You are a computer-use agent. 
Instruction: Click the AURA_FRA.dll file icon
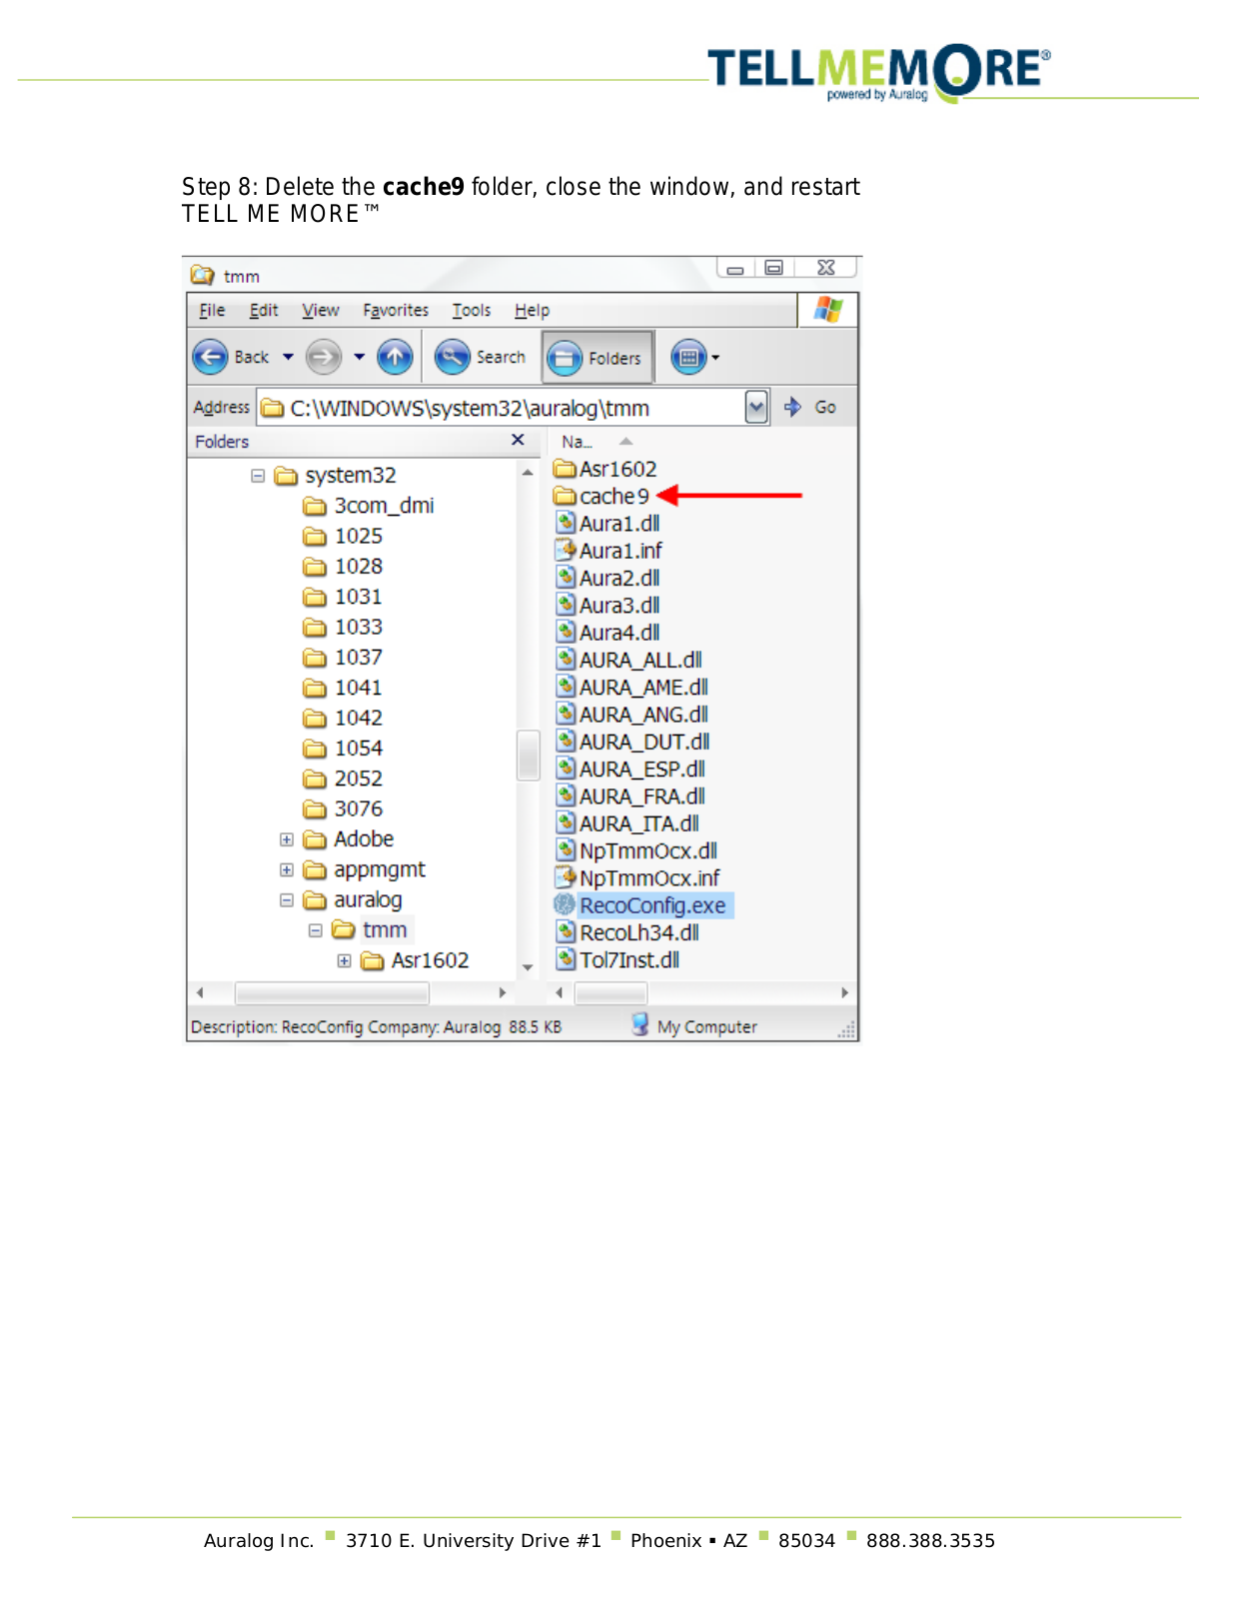(x=565, y=796)
